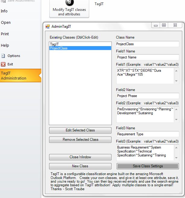
Task: Select TagIT in Existing Classes list
Action: pyautogui.click(x=80, y=44)
